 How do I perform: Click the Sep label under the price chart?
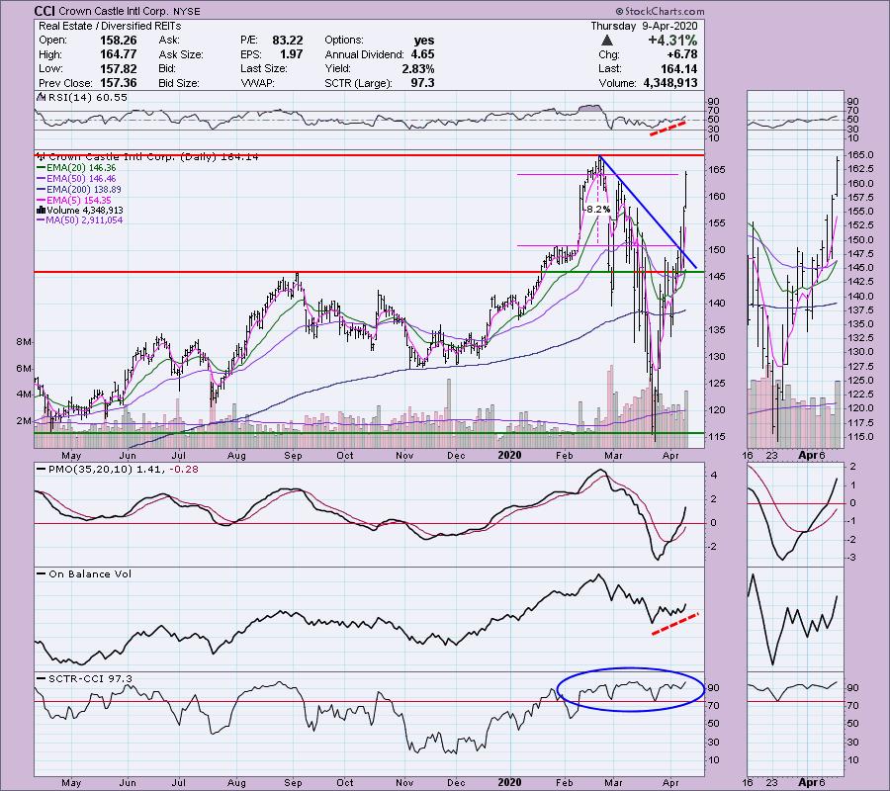point(293,455)
